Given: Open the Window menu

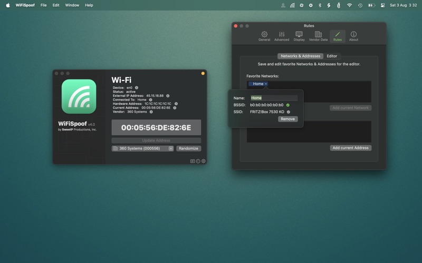Looking at the screenshot, I should pyautogui.click(x=72, y=5).
